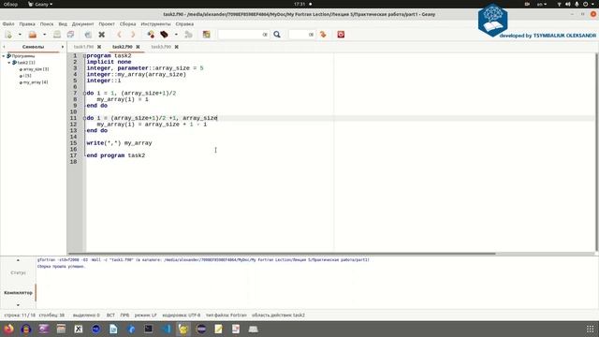This screenshot has width=599, height=337.
Task: Click Обзор activities button in top bar
Action: pyautogui.click(x=10, y=4)
